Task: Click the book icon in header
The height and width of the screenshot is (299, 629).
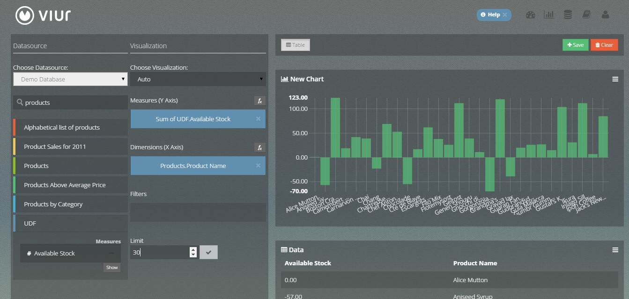Action: click(586, 15)
